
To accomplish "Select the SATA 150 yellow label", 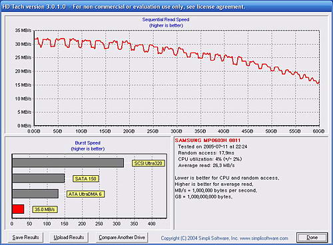I will click(x=86, y=178).
